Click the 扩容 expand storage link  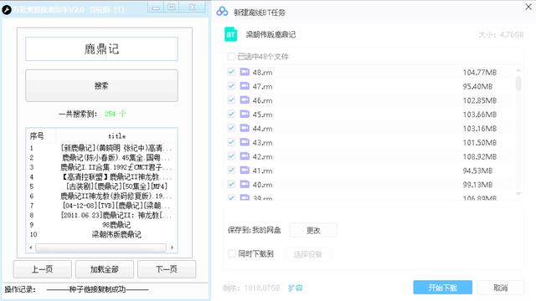pyautogui.click(x=295, y=288)
